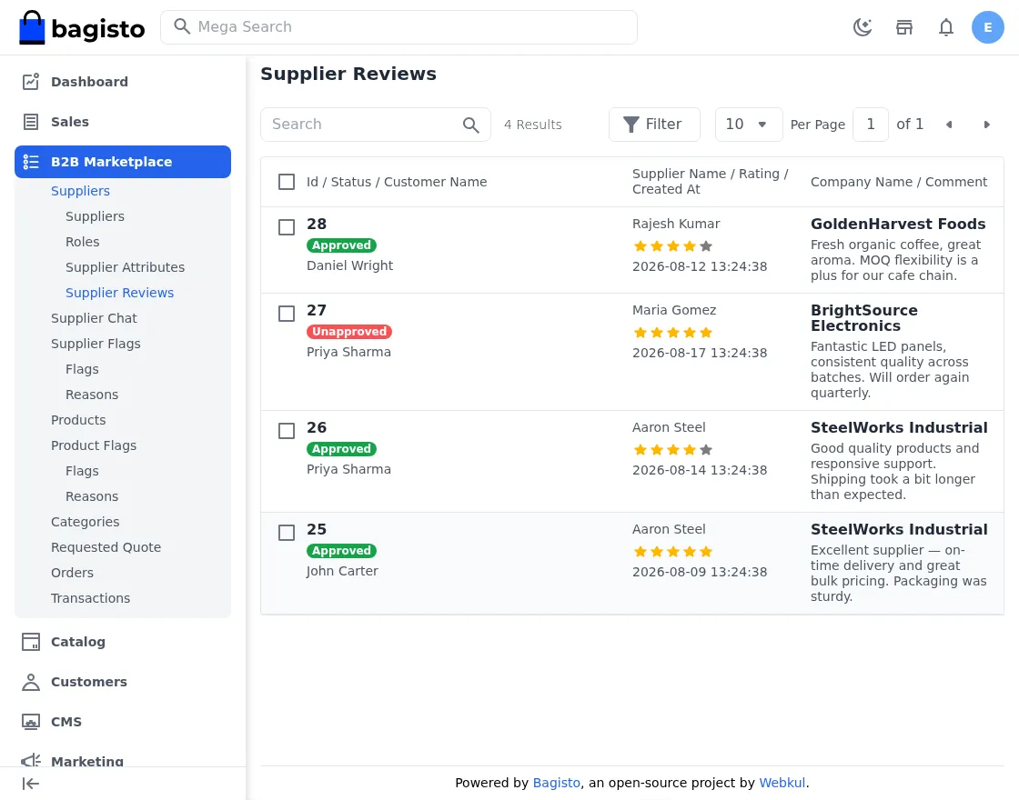The width and height of the screenshot is (1019, 800).
Task: Click the Unapproved status badge on review 27
Action: [349, 332]
